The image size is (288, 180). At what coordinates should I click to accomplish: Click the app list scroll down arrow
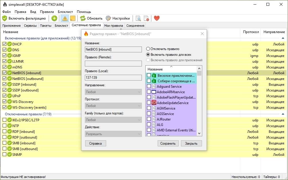tap(199, 133)
